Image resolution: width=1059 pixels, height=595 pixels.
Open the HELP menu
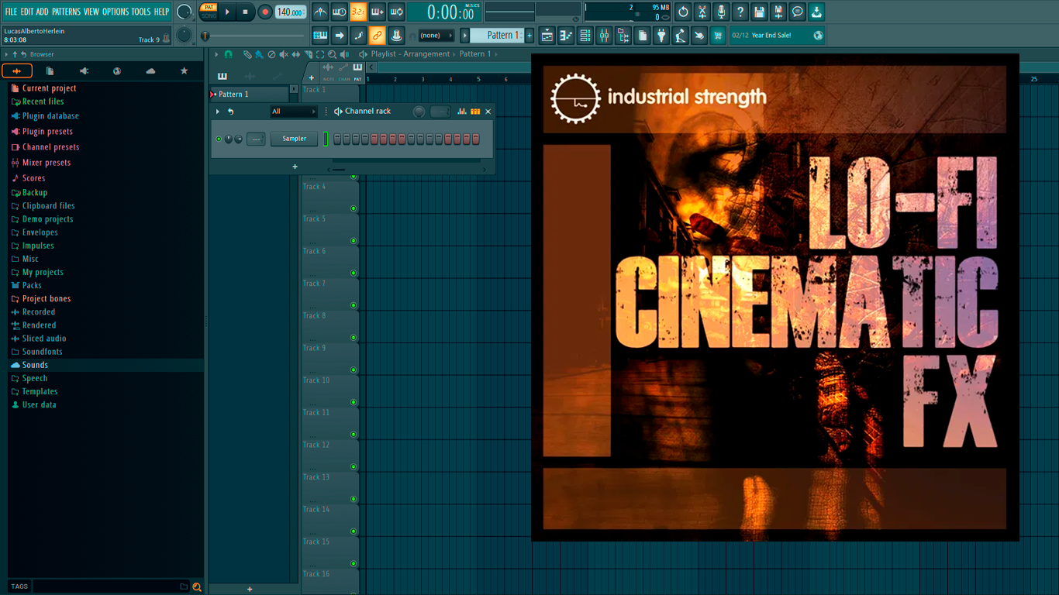tap(161, 12)
